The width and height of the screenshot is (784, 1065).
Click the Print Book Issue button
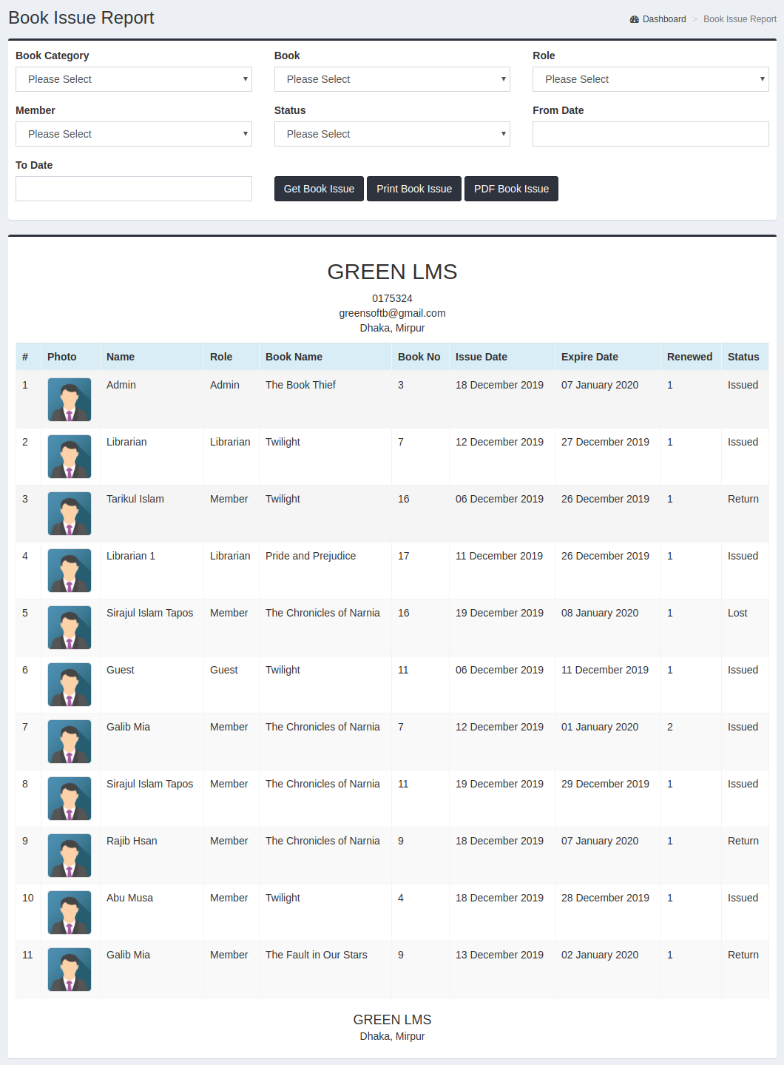[413, 189]
